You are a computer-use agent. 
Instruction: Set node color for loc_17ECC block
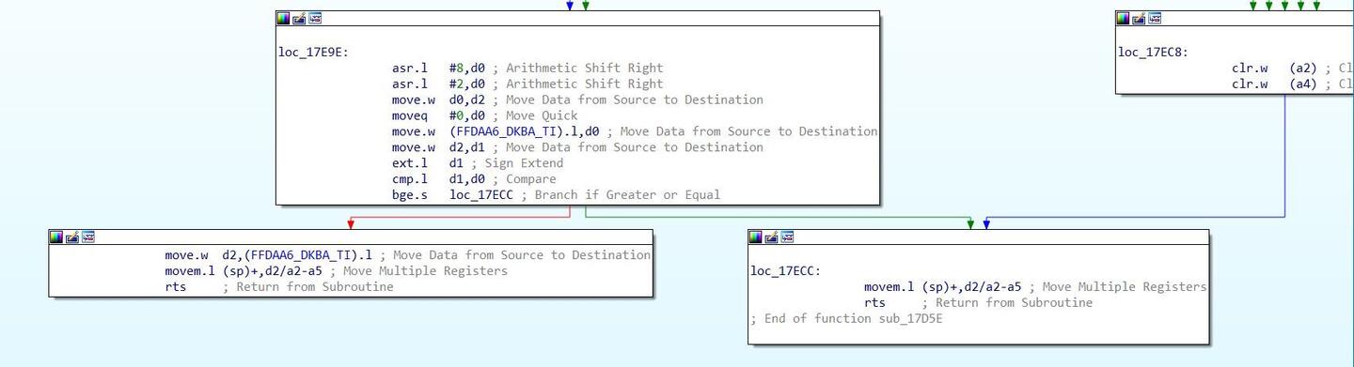click(756, 237)
